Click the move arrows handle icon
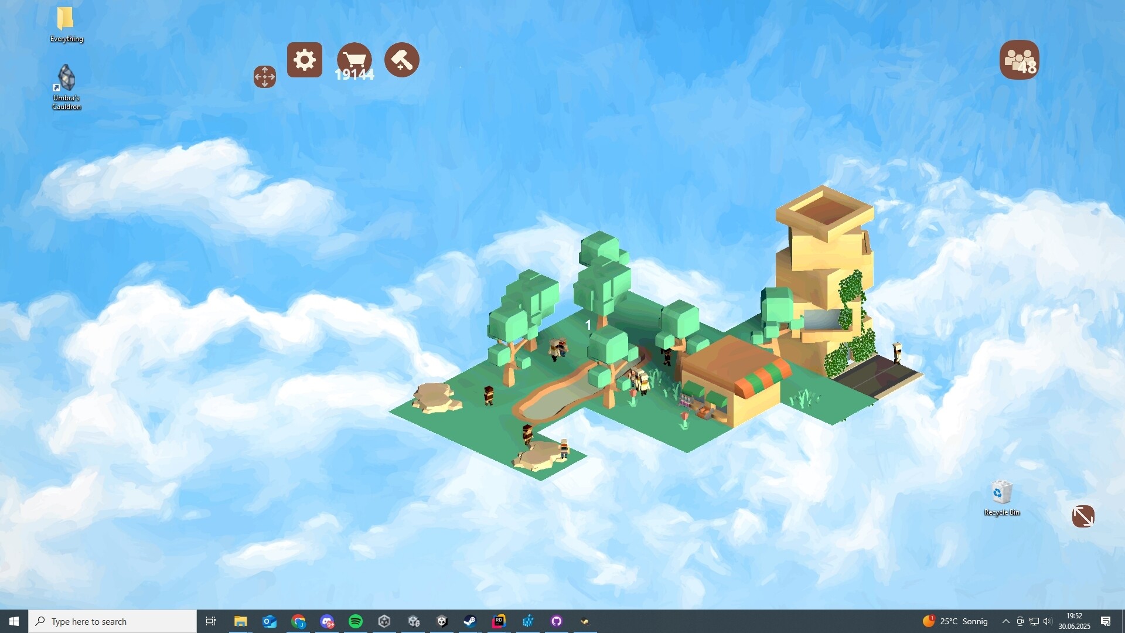 (x=265, y=77)
